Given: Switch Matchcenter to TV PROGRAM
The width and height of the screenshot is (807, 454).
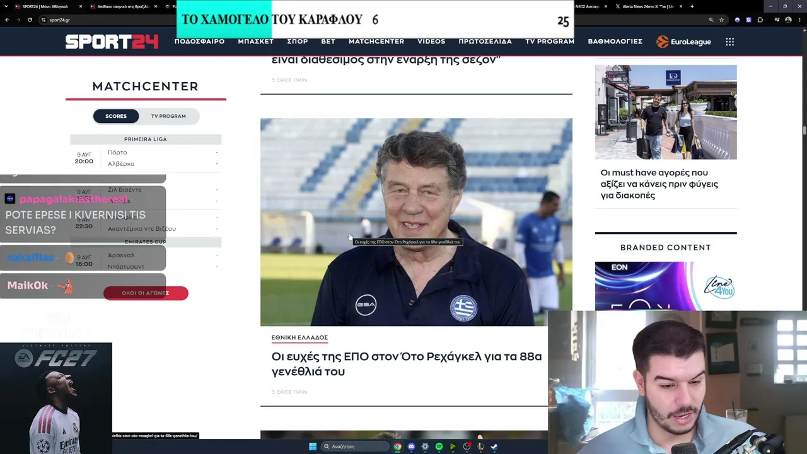Looking at the screenshot, I should pos(168,116).
